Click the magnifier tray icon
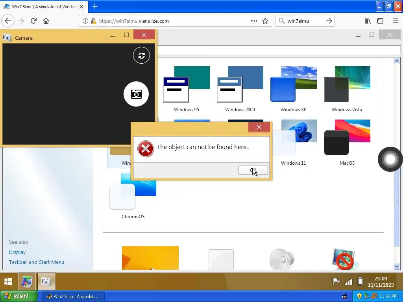The height and width of the screenshot is (302, 403). [x=374, y=296]
